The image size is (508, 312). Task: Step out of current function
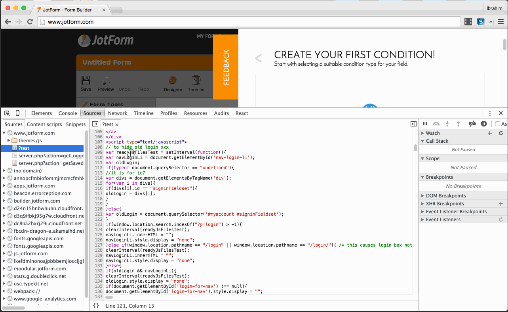458,124
